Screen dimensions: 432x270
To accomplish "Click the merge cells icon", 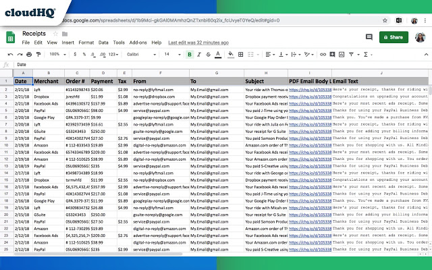I will [x=250, y=55].
